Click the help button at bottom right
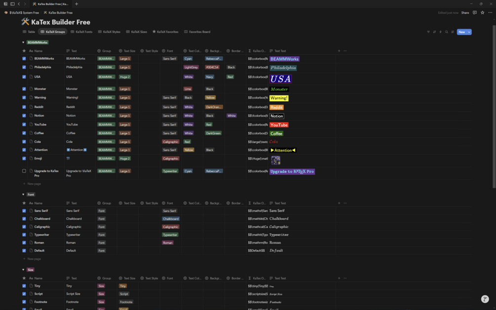 (x=485, y=299)
